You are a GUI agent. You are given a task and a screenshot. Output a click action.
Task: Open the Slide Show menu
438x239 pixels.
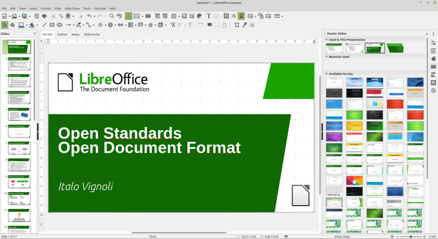[72, 9]
